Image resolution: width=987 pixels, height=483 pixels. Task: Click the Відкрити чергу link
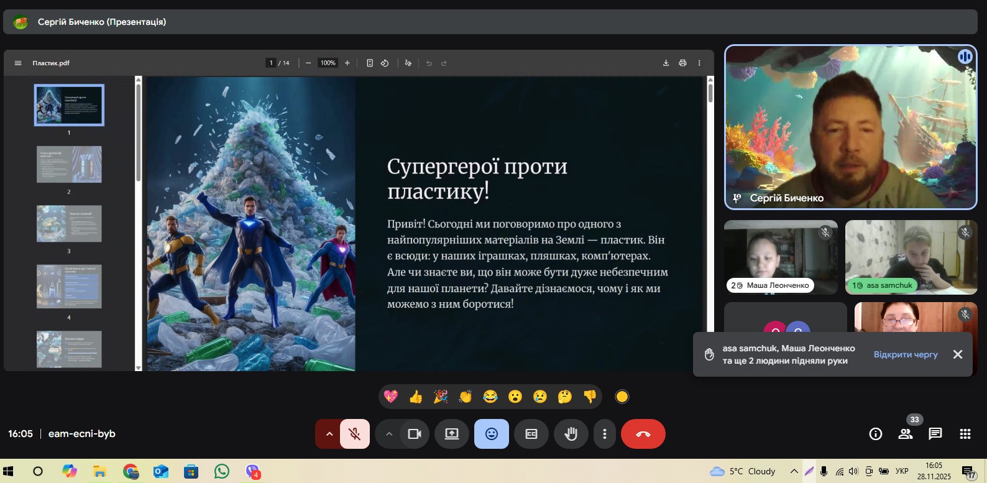point(905,354)
